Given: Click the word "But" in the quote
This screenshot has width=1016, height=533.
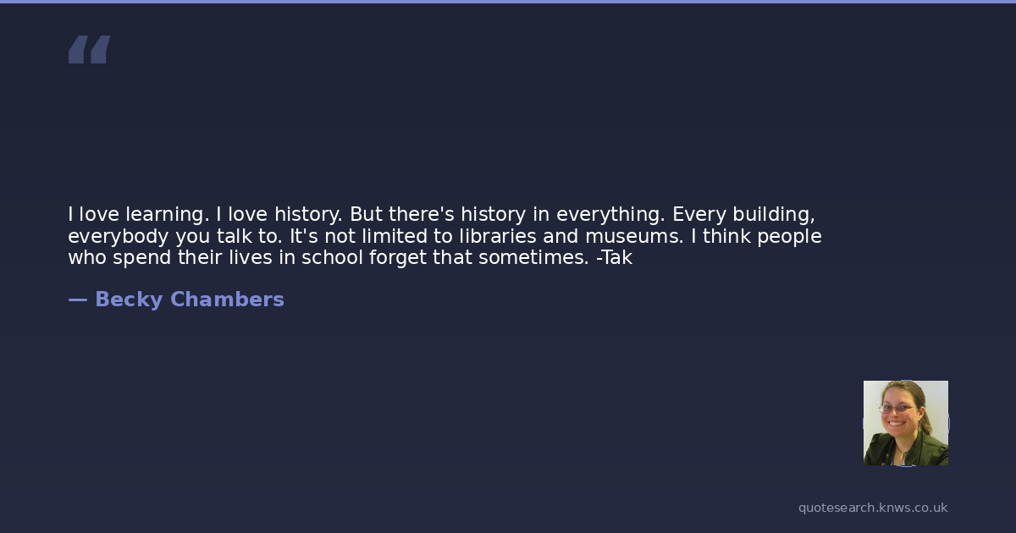Looking at the screenshot, I should point(366,215).
